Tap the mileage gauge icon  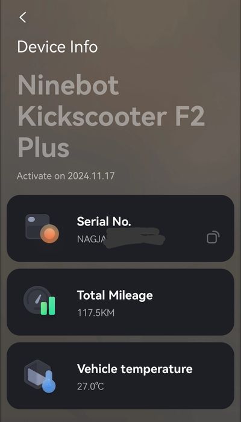tap(40, 301)
